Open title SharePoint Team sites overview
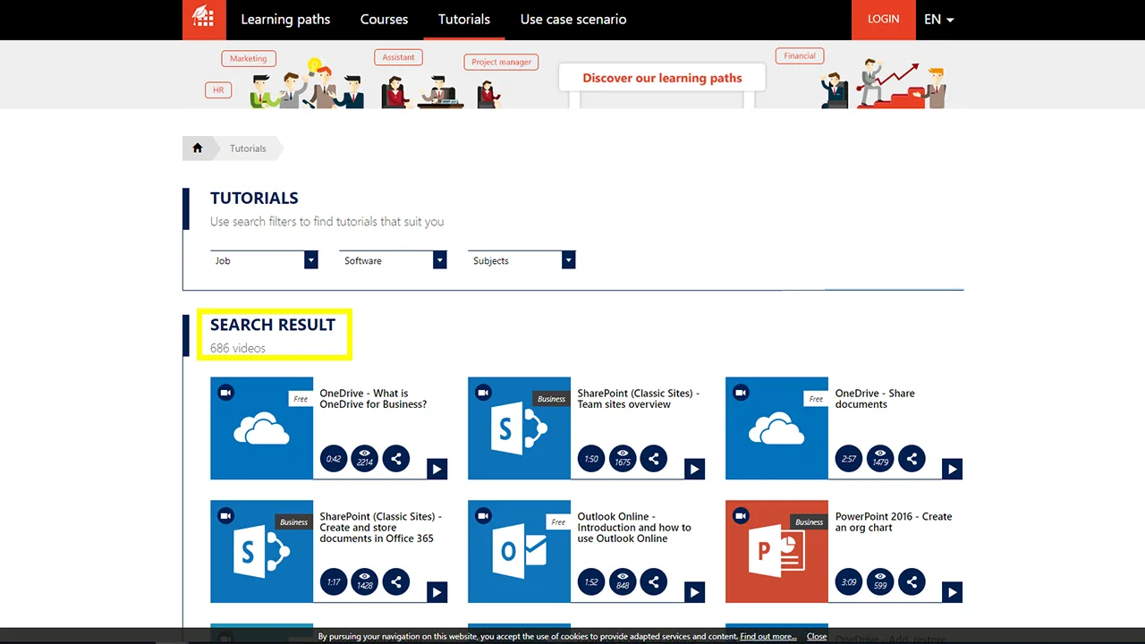The width and height of the screenshot is (1145, 644). 639,399
